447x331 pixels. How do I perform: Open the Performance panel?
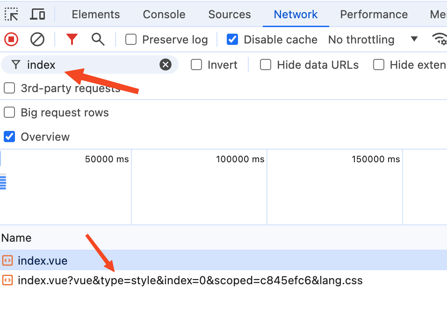click(x=374, y=14)
